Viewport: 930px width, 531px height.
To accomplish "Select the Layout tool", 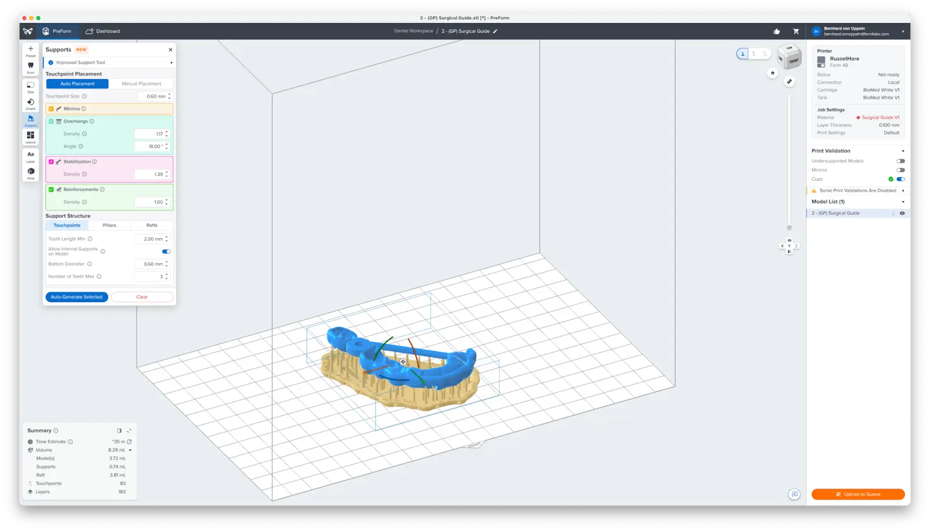I will coord(30,137).
